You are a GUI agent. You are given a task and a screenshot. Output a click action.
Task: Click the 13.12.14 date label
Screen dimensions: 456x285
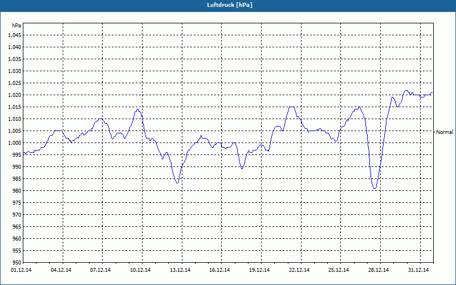coord(180,270)
